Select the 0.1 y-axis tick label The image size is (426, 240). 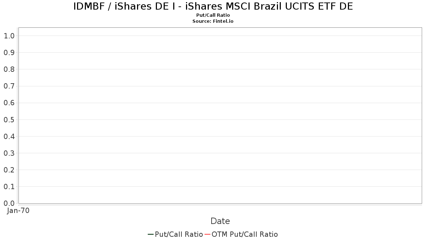9,187
